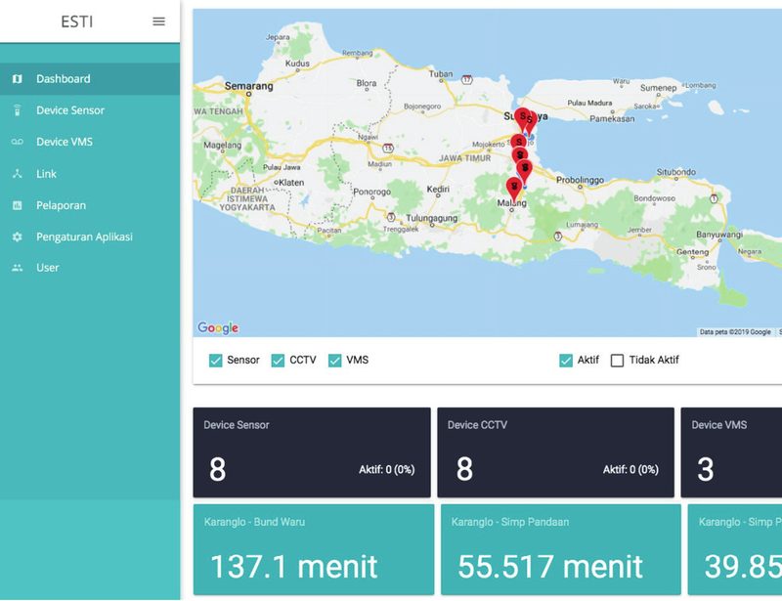Open the Karanglo - Bund Waru travel card
Image resolution: width=782 pixels, height=601 pixels.
coord(314,549)
